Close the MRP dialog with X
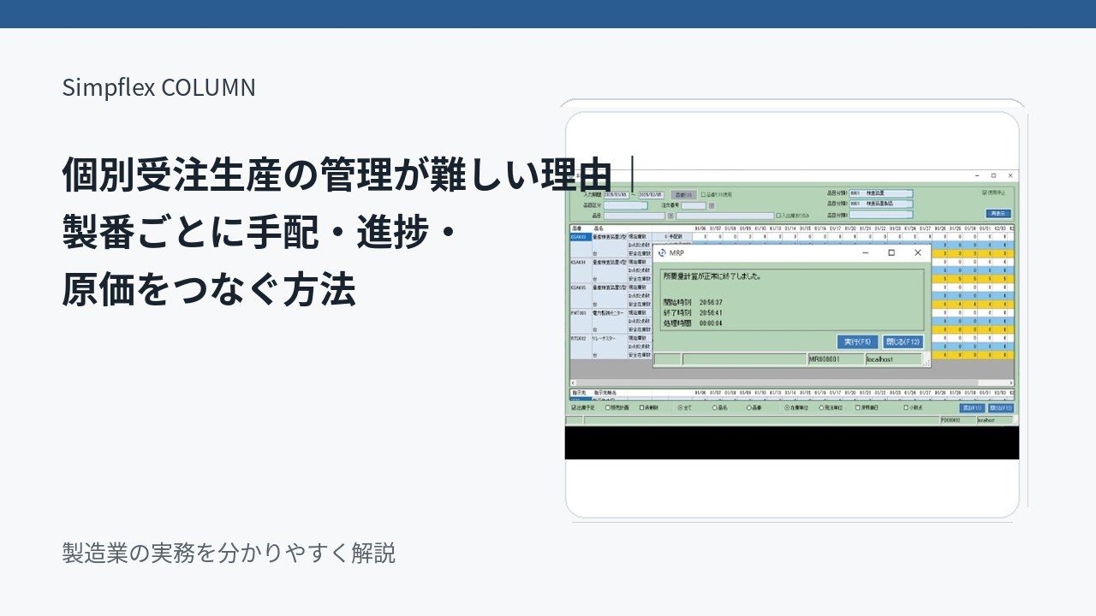 click(918, 253)
